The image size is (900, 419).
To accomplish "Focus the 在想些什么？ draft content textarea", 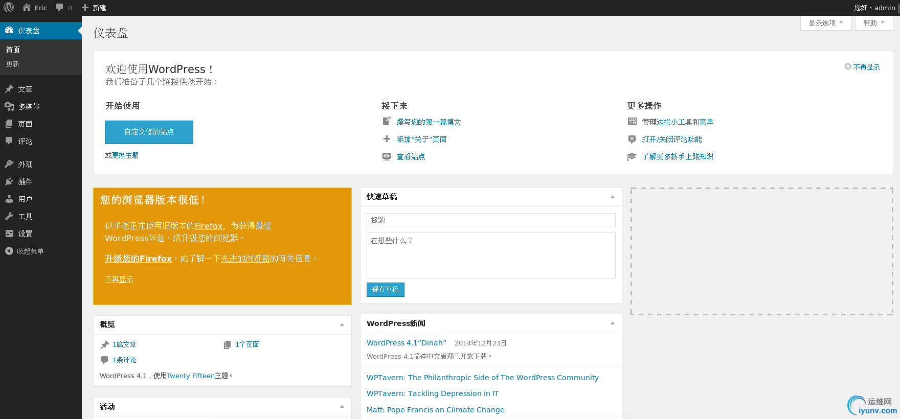I will (491, 255).
